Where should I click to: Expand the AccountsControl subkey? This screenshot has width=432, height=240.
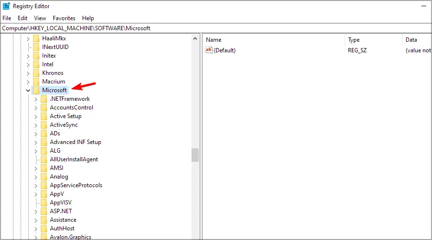click(36, 108)
